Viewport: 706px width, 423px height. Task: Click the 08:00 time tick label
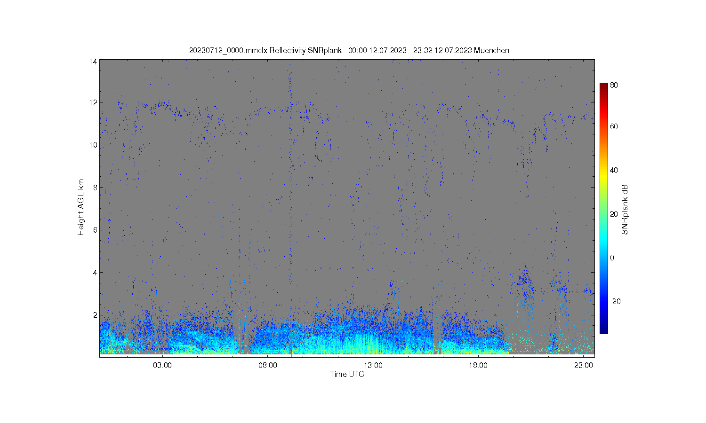tap(268, 365)
